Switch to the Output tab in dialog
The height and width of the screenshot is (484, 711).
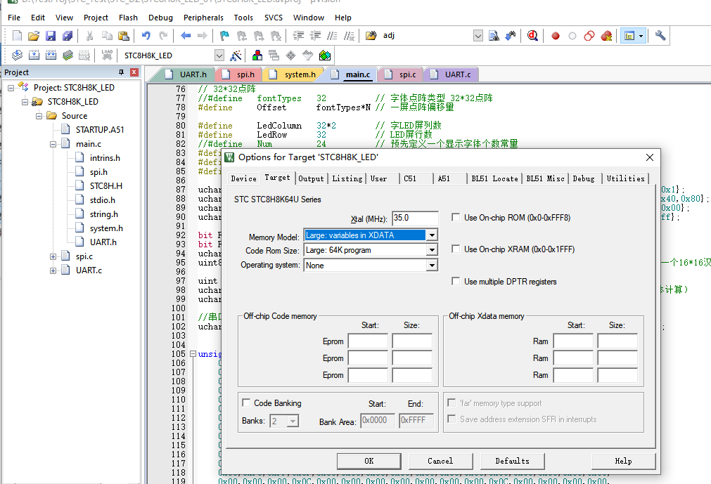click(x=311, y=178)
